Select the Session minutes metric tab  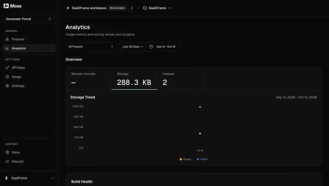point(88,79)
